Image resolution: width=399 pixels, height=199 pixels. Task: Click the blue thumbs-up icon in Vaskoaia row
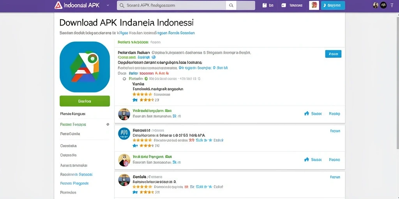coord(307,159)
